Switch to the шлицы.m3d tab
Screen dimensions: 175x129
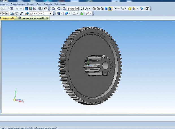coord(8,18)
